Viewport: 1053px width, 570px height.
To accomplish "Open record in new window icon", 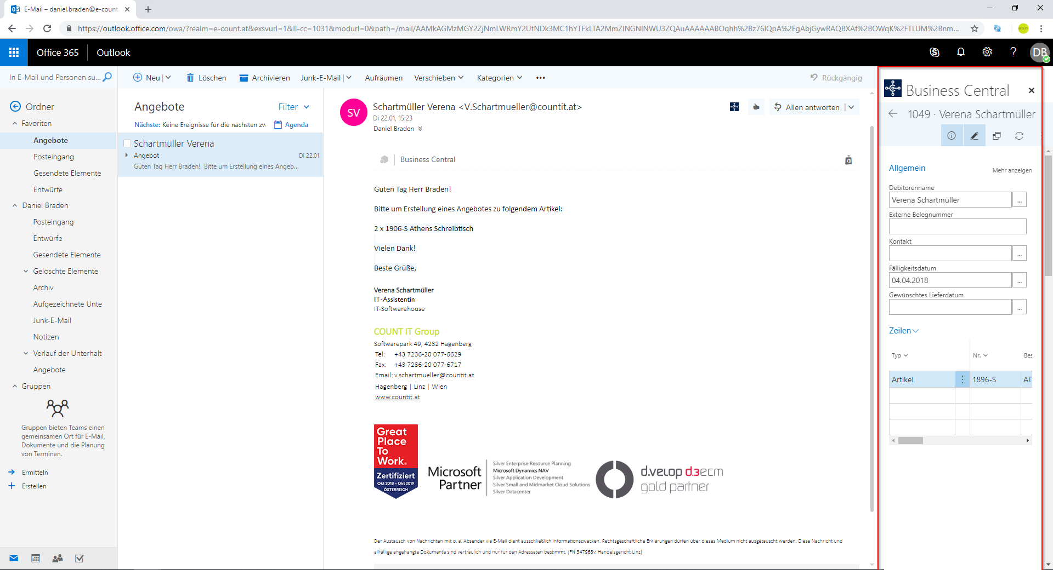I will (997, 136).
